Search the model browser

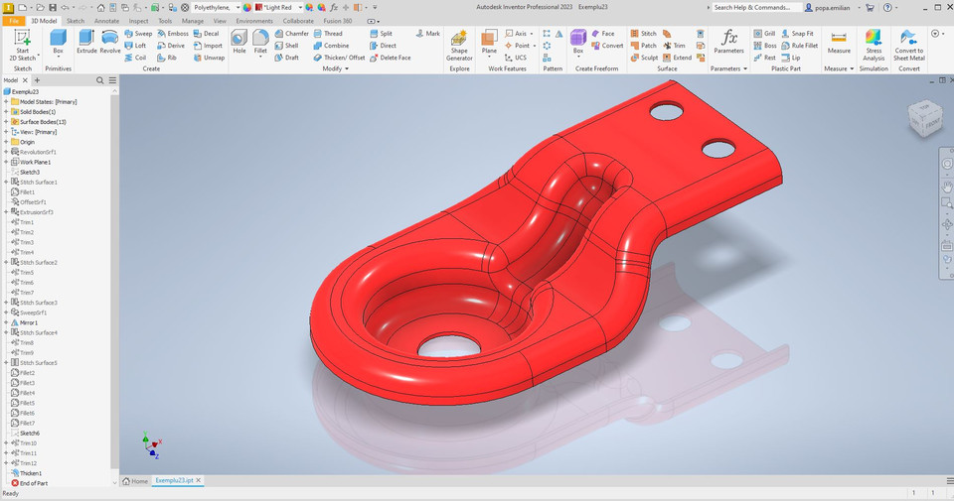pos(99,80)
